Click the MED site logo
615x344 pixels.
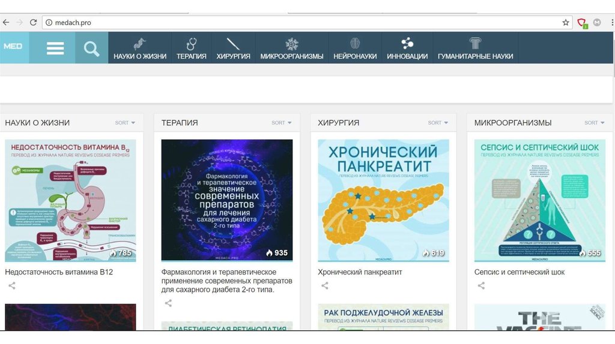click(14, 47)
